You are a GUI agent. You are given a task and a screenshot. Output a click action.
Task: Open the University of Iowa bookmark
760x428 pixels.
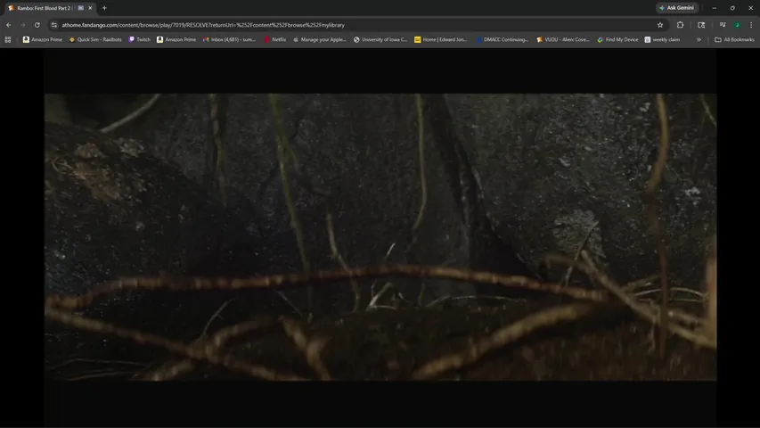click(x=380, y=40)
